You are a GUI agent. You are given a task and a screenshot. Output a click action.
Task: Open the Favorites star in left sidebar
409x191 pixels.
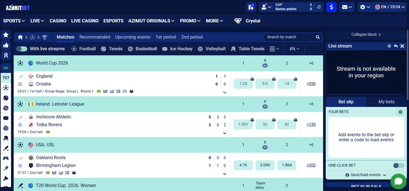tap(6, 34)
